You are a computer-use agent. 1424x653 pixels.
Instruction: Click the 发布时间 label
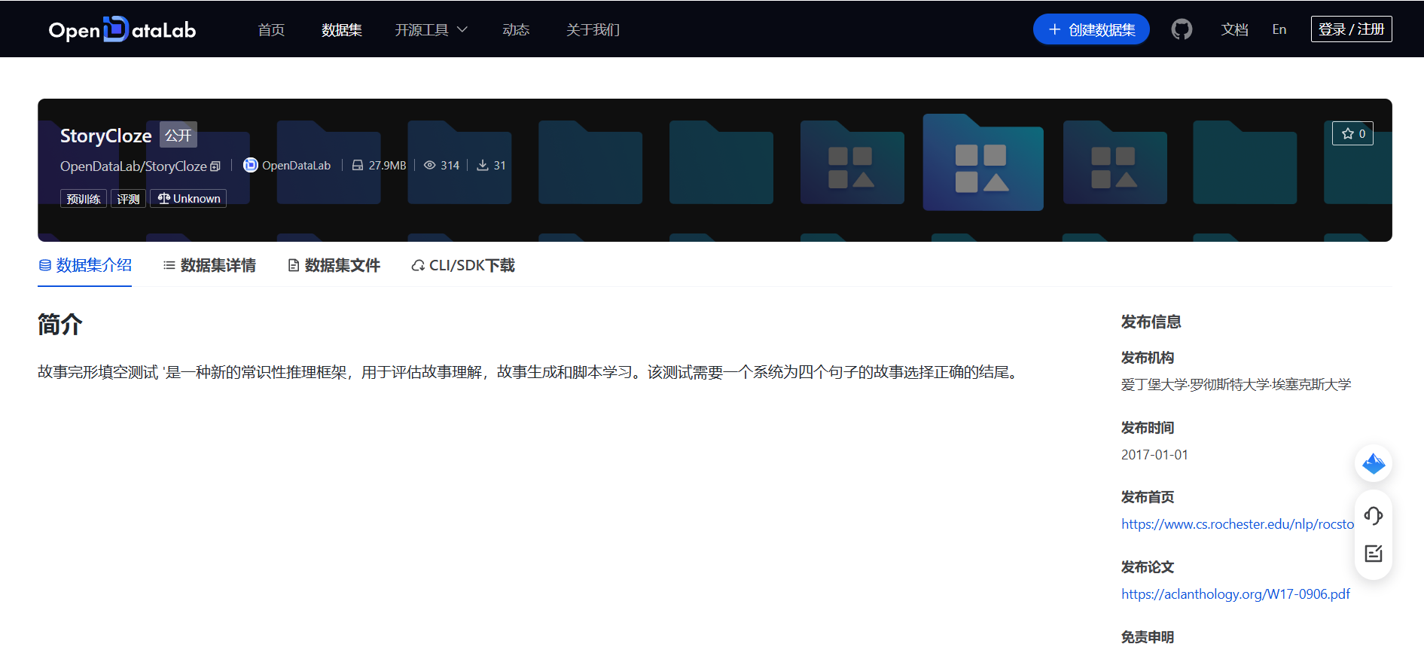tap(1148, 428)
